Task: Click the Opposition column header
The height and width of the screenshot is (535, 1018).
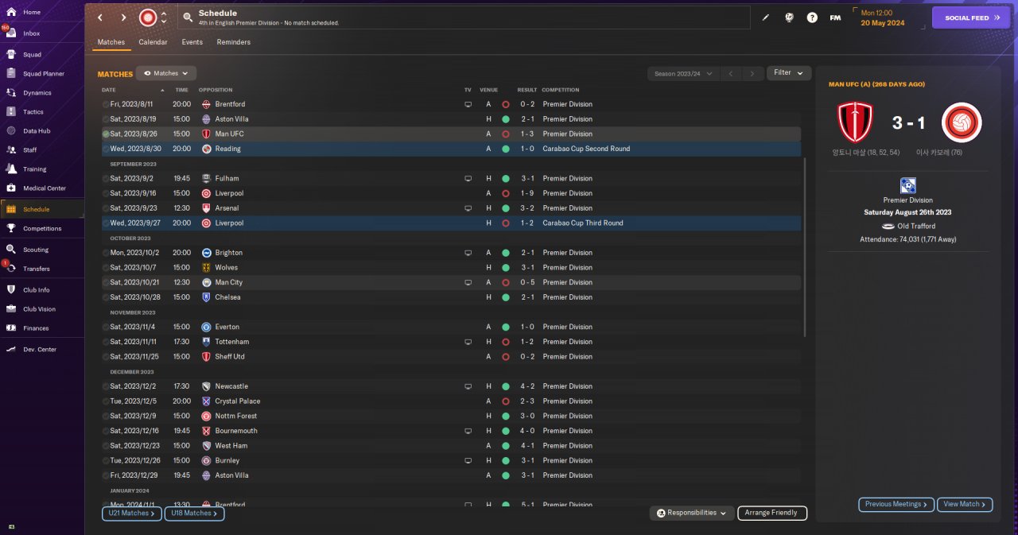Action: coord(216,90)
